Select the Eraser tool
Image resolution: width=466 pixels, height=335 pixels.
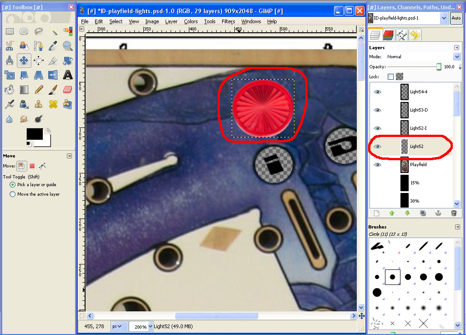click(68, 90)
